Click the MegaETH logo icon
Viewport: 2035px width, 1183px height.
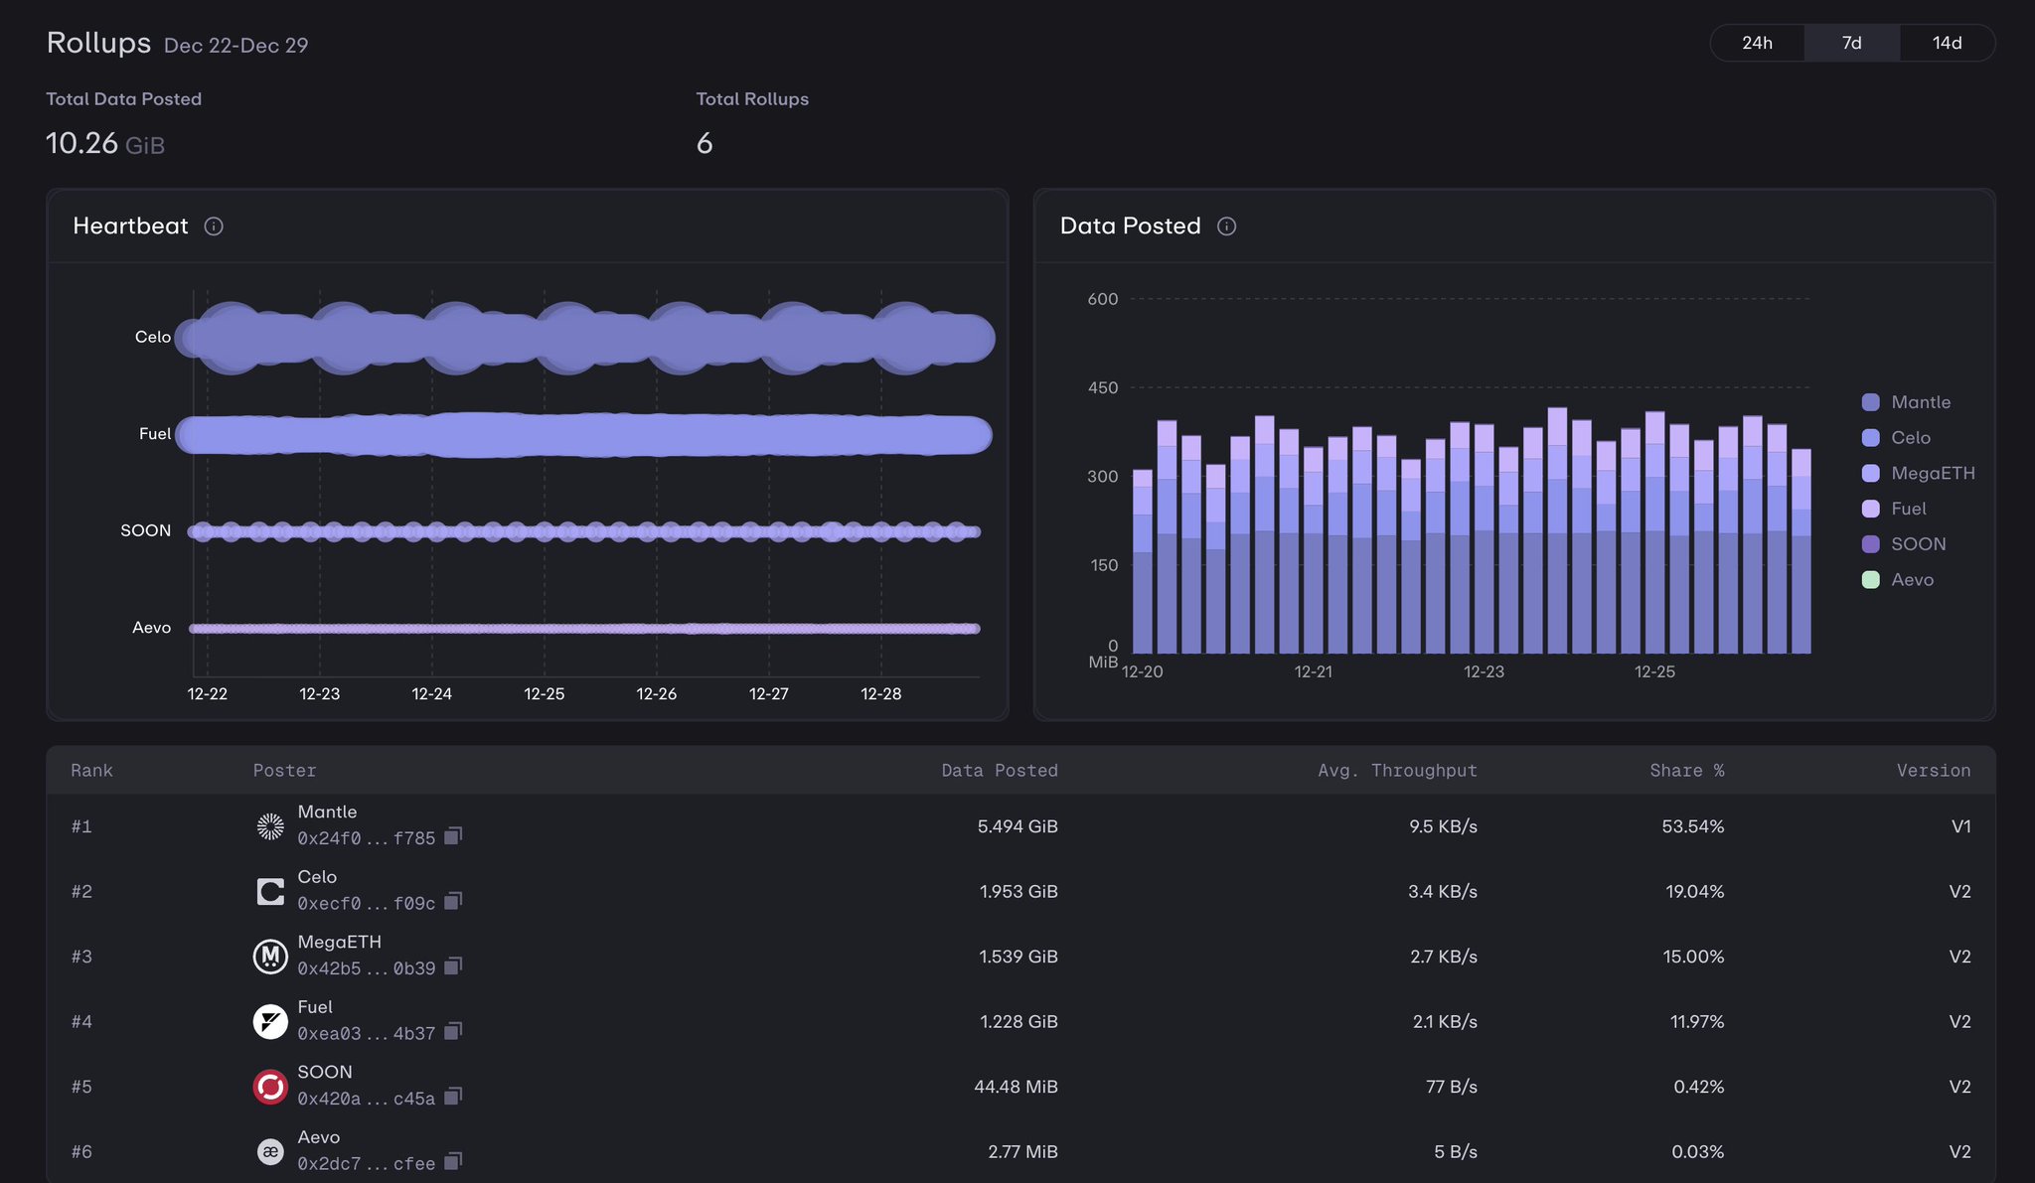click(x=270, y=957)
